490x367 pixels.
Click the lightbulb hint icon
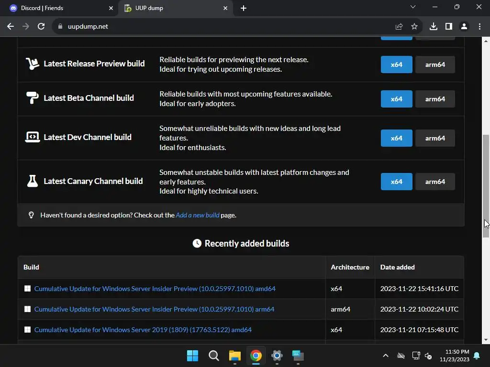tap(31, 215)
